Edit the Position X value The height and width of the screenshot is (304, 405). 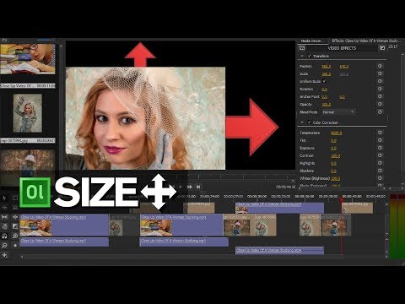tap(327, 66)
